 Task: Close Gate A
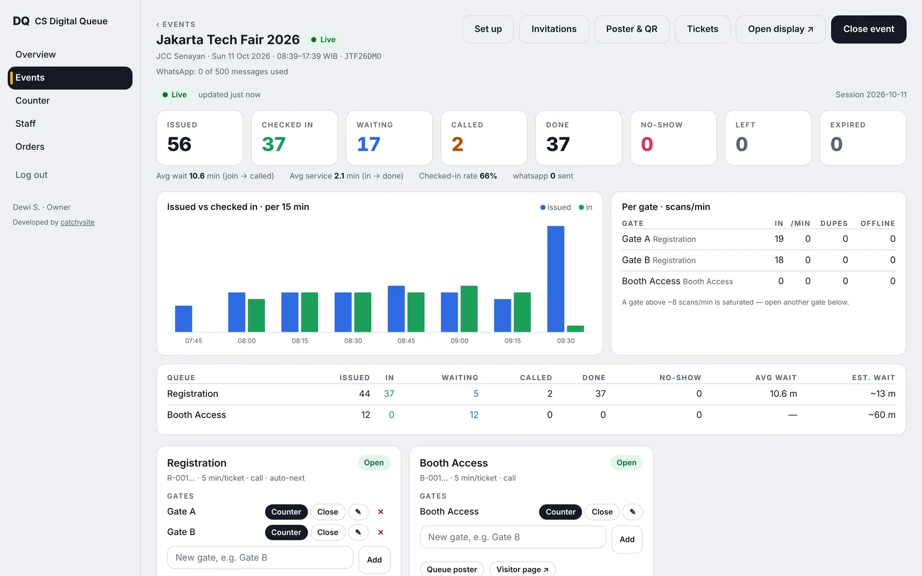328,512
